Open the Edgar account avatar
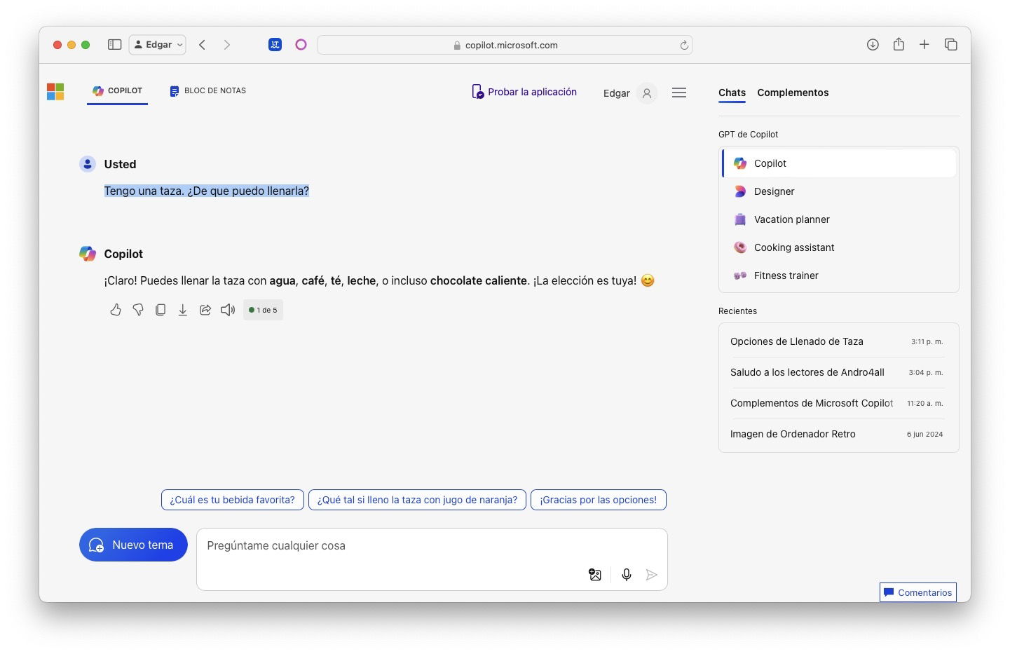Image resolution: width=1010 pixels, height=654 pixels. (x=647, y=93)
